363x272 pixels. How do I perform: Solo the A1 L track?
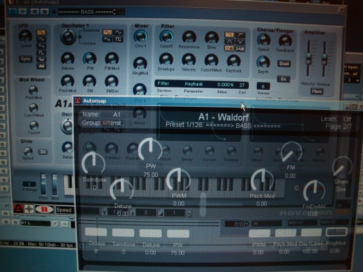[16, 223]
